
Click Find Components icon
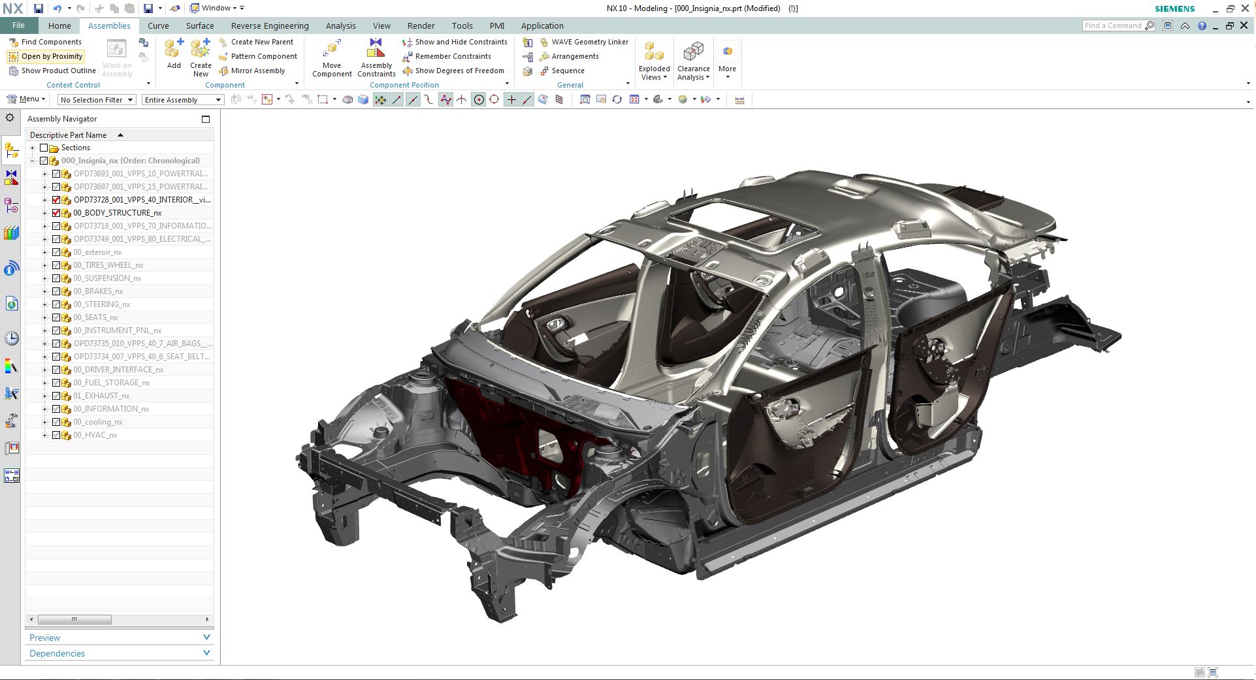tap(13, 42)
